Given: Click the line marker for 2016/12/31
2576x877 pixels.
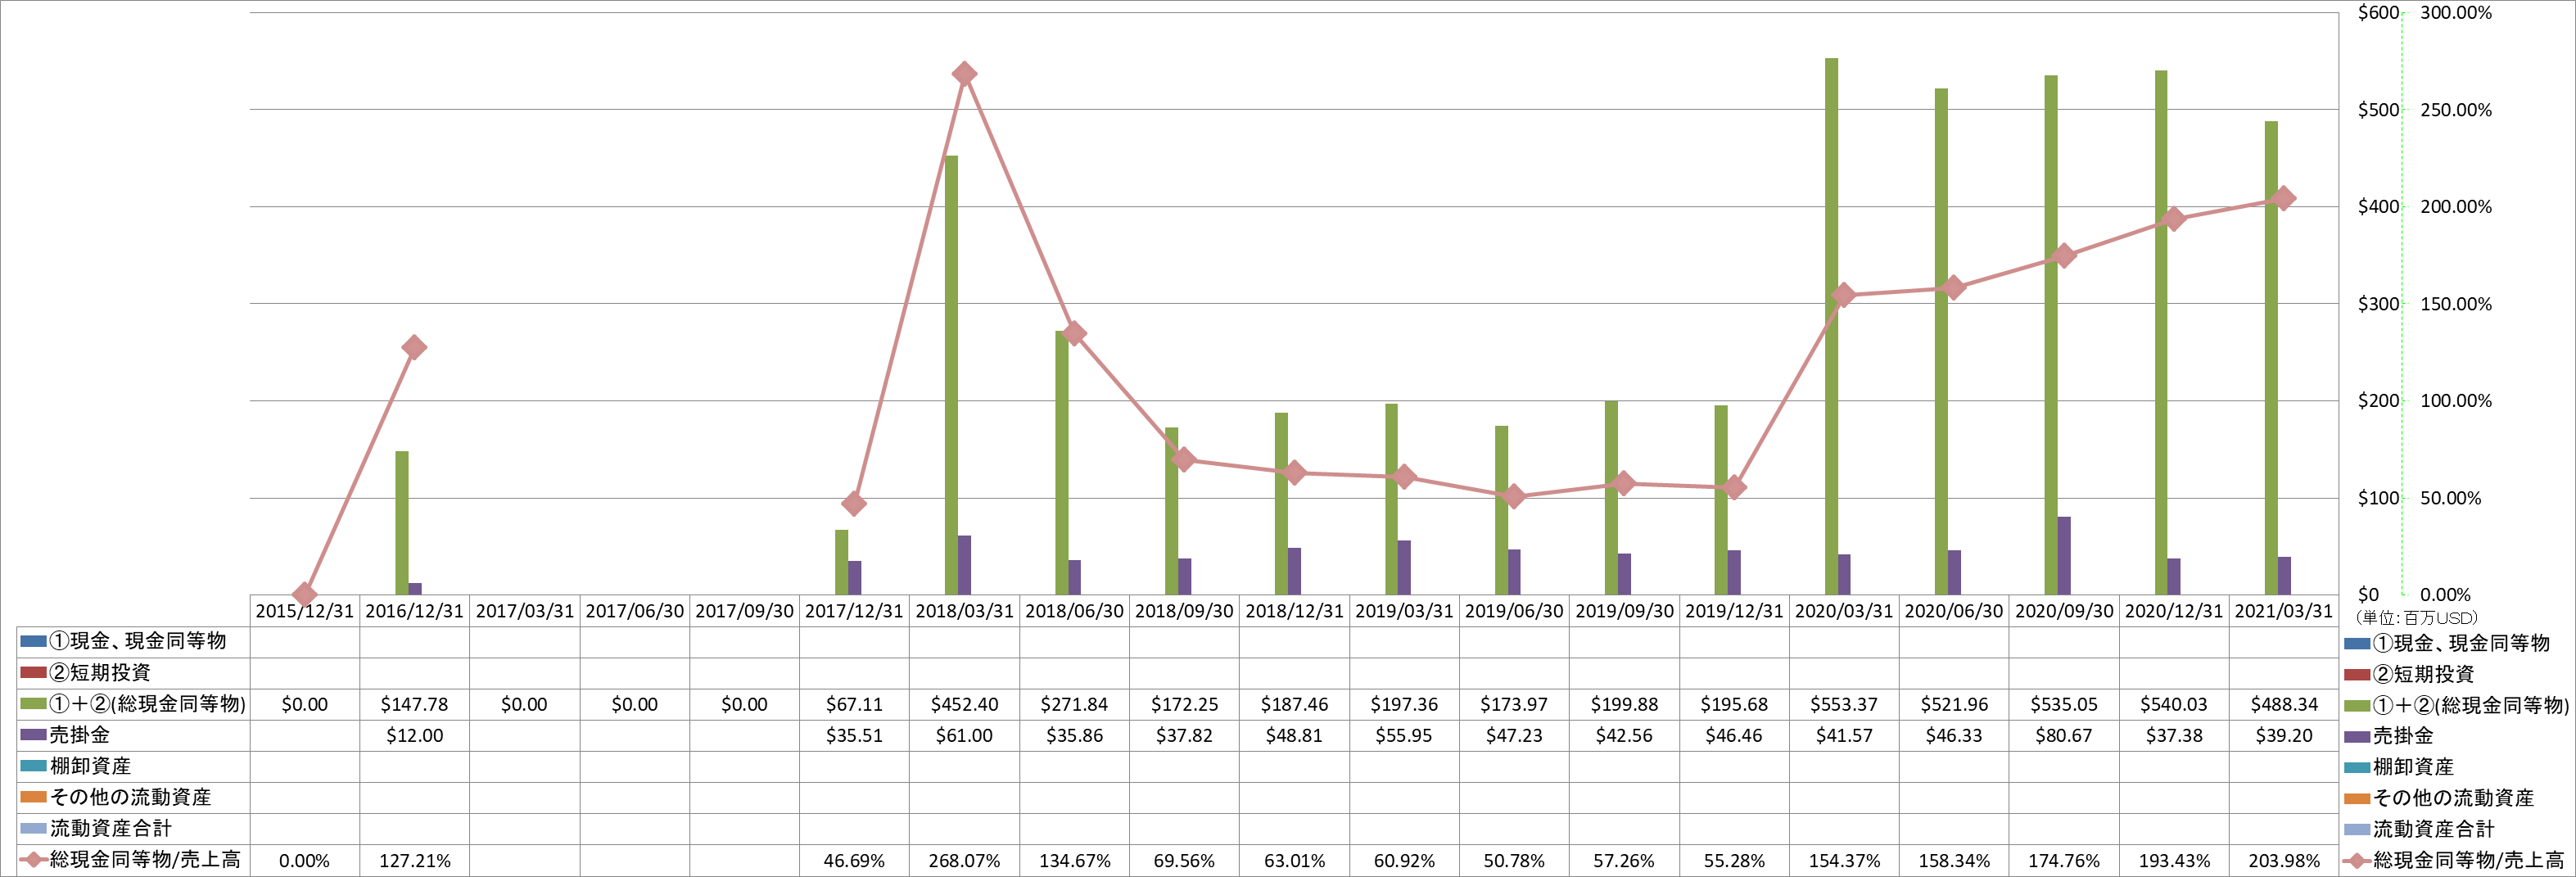Looking at the screenshot, I should [x=414, y=348].
